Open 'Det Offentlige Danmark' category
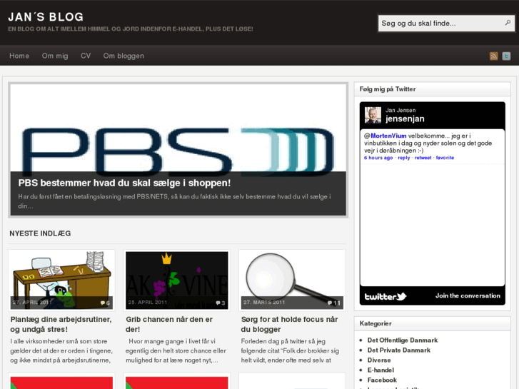The width and height of the screenshot is (519, 389). click(x=403, y=340)
